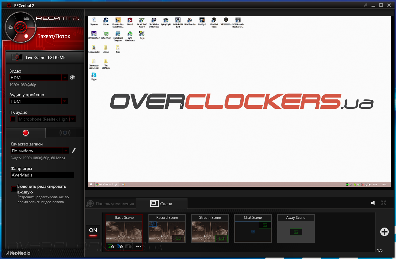Click the Захват/Поток heading
The image size is (396, 259).
click(x=54, y=36)
